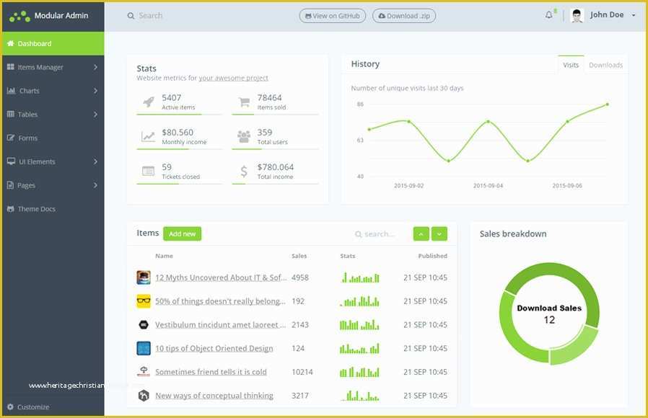
Task: Click the people icon for Total users
Action: (x=244, y=136)
